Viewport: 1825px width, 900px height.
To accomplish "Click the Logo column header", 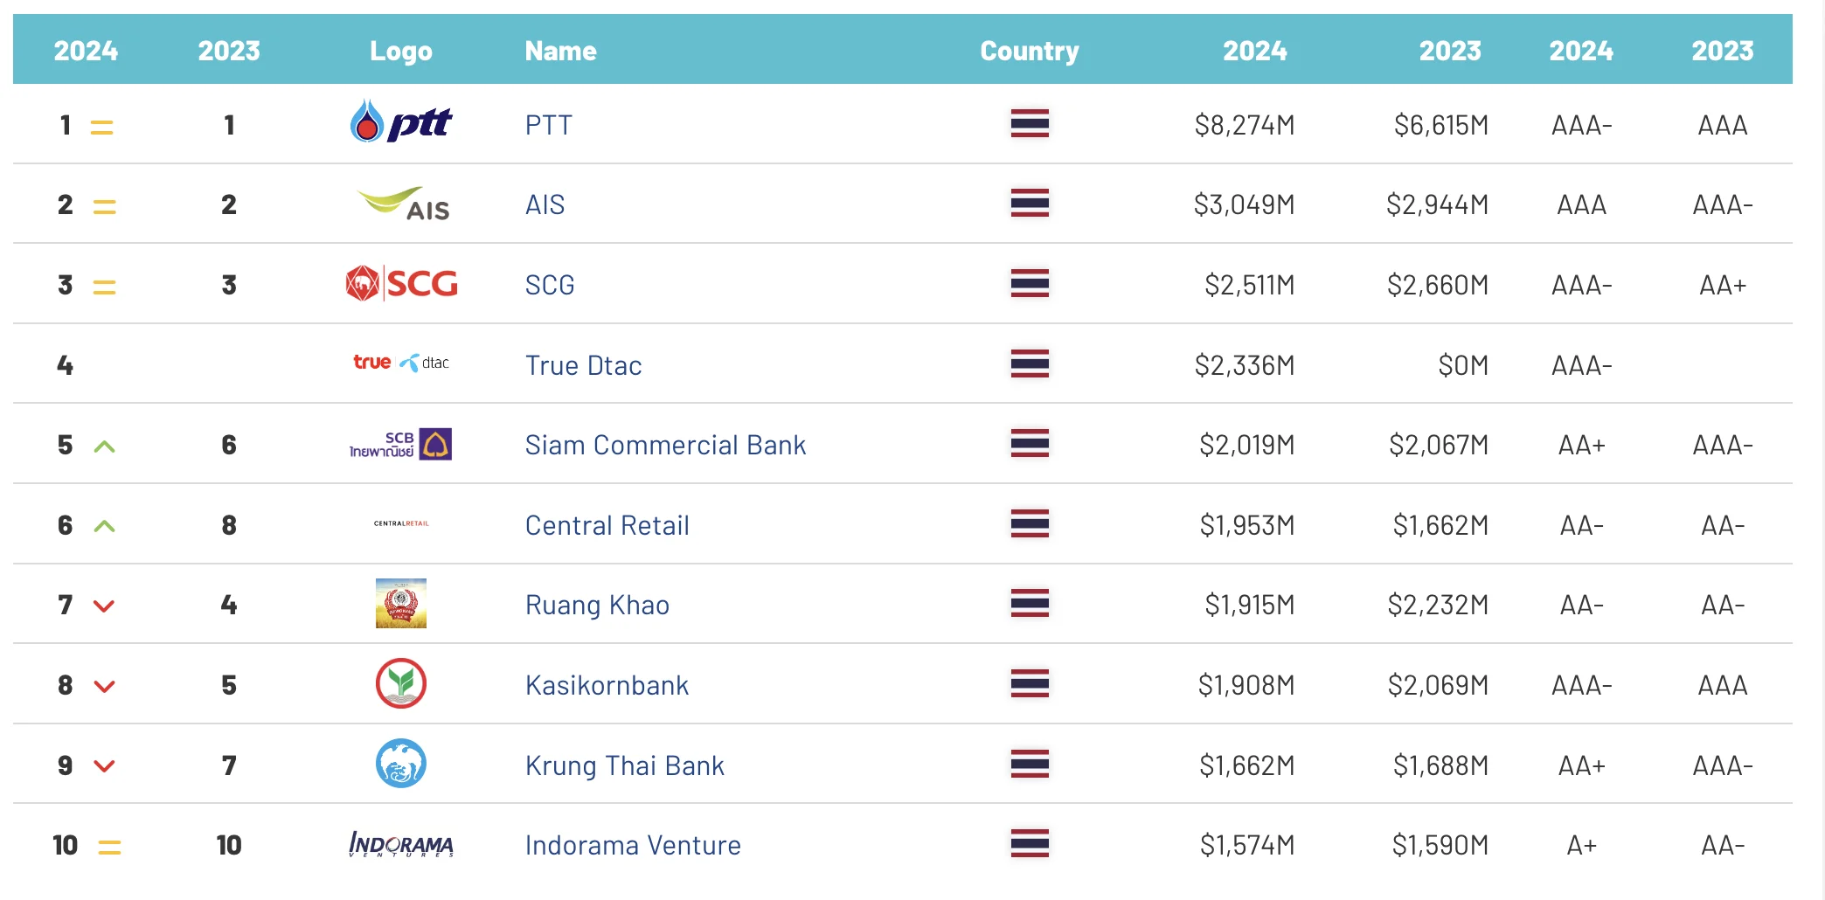I will (x=401, y=51).
